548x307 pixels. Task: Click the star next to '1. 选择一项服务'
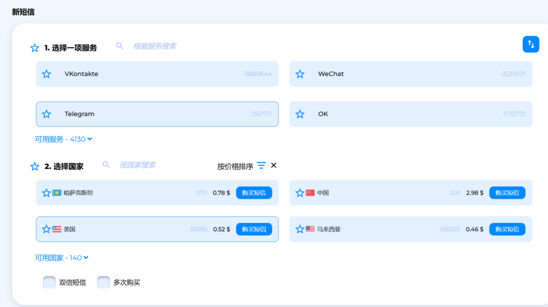coord(35,48)
